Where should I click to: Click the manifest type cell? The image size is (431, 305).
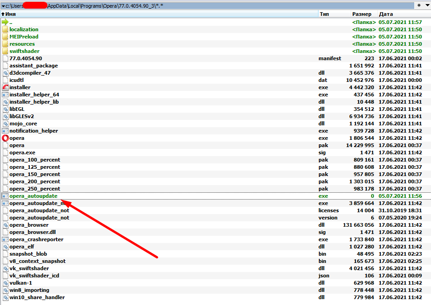pyautogui.click(x=330, y=58)
